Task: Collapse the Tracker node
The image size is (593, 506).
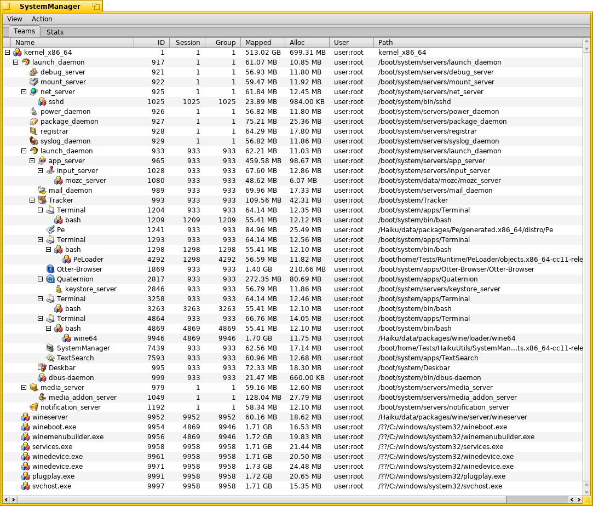Action: coord(32,200)
